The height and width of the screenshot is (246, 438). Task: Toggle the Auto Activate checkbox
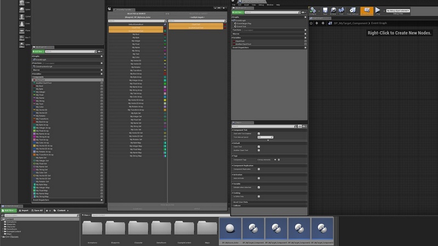259,178
